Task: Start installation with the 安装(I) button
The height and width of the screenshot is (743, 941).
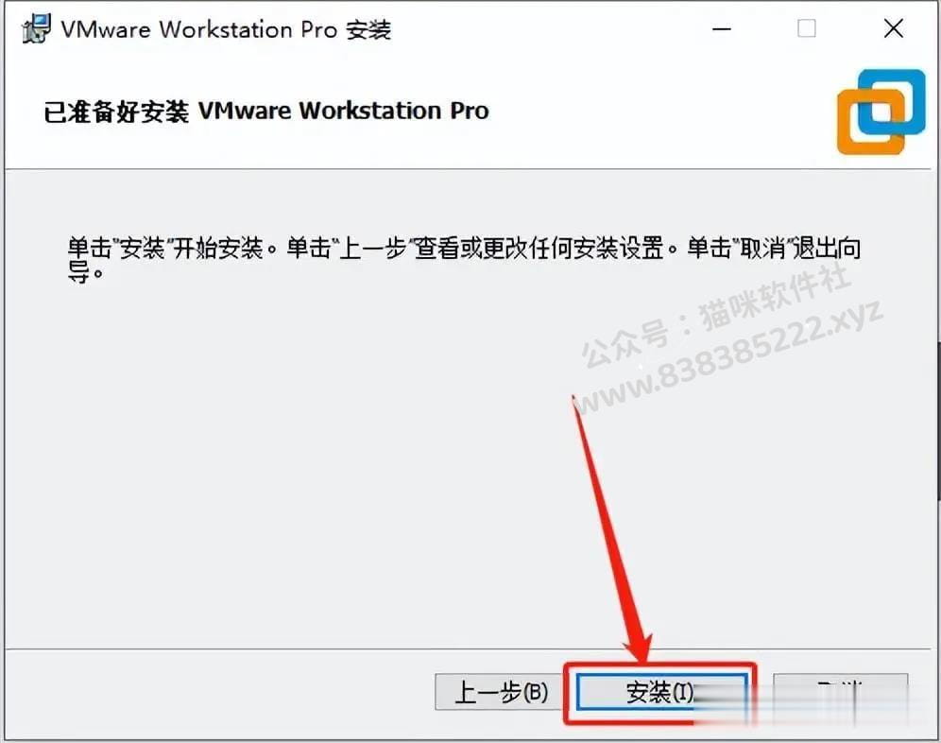Action: click(x=661, y=692)
